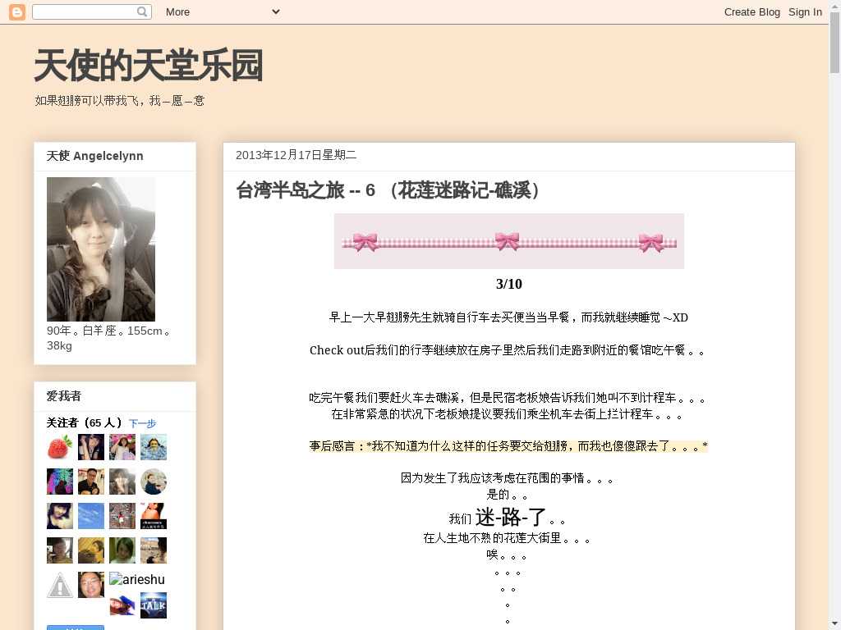
Task: Open the strawberry follower avatar
Action: (x=60, y=447)
